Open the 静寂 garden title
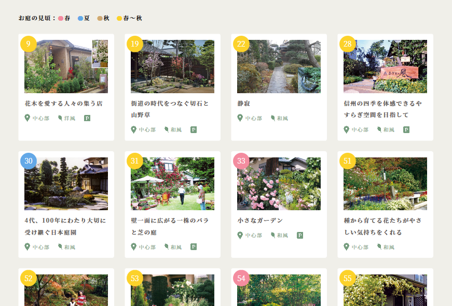The image size is (452, 306). coord(243,104)
